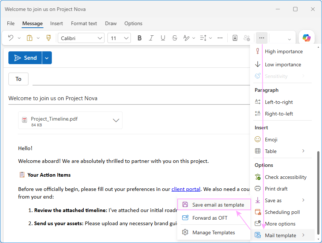
Task: Open the Save as submenu
Action: (283, 200)
